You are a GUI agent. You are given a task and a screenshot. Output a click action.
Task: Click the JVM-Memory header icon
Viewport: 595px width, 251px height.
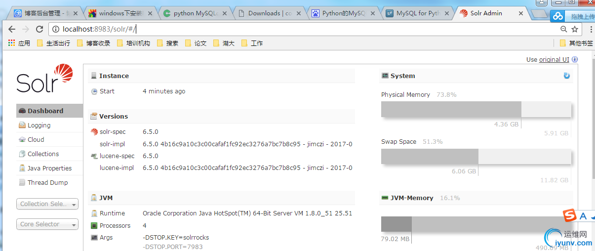[385, 198]
